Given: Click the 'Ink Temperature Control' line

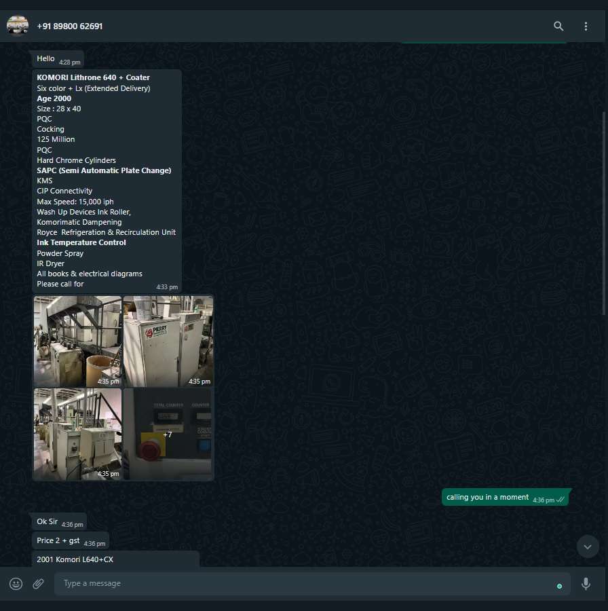Looking at the screenshot, I should pyautogui.click(x=81, y=242).
